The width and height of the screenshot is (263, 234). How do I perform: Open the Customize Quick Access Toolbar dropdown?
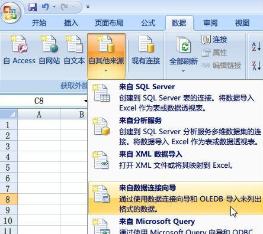pos(88,6)
